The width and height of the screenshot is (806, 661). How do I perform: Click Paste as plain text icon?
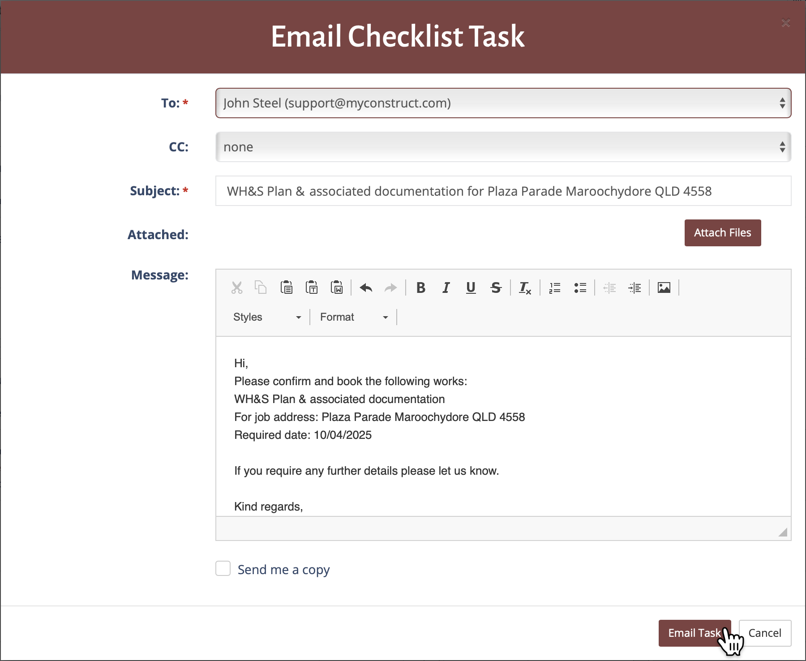(312, 288)
